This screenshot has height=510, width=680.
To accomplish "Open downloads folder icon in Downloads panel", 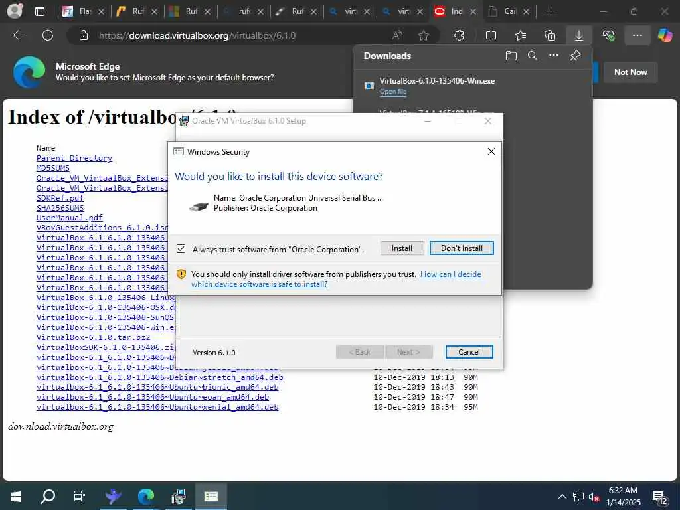I will (511, 56).
